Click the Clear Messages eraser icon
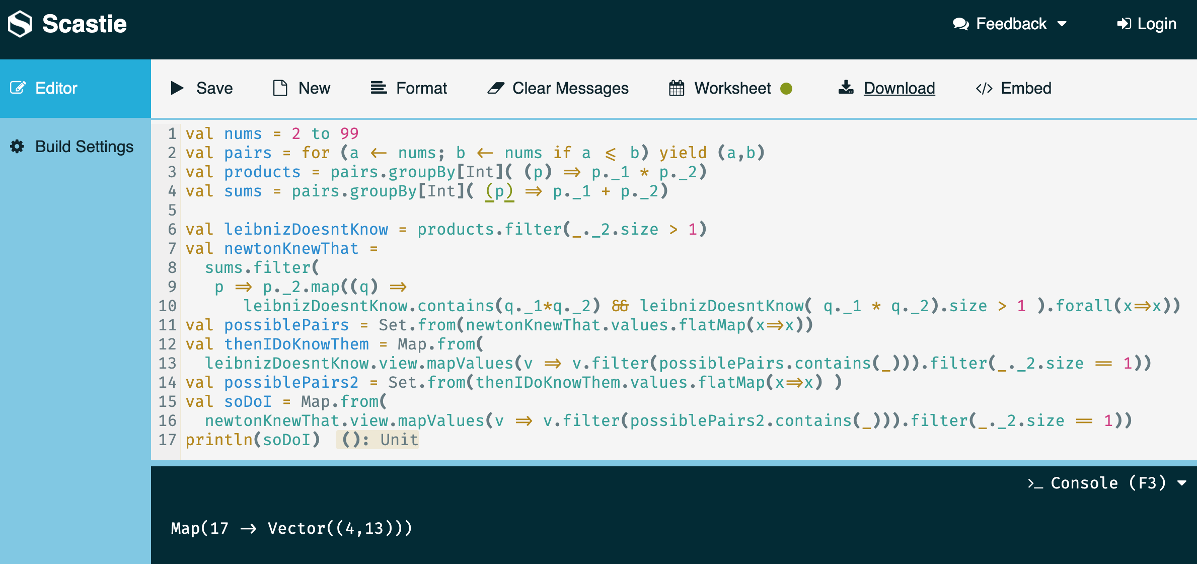Viewport: 1197px width, 564px height. point(496,88)
